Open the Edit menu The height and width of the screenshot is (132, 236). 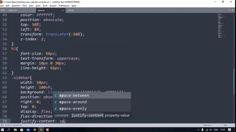pyautogui.click(x=7, y=6)
